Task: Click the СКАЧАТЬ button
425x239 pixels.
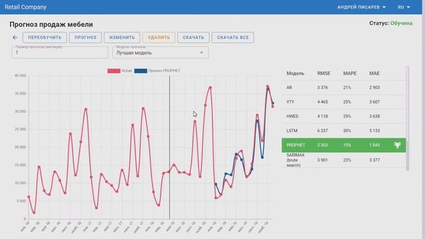Action: click(x=193, y=37)
